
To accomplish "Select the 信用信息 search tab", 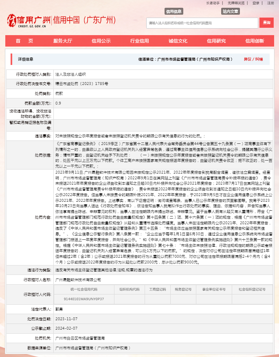I will pyautogui.click(x=174, y=11).
